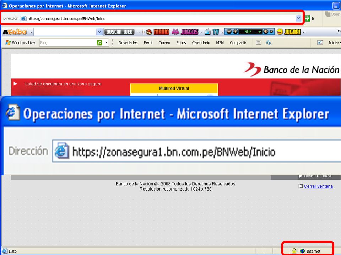Click the page icon in the address bar
This screenshot has height=255, width=341.
coord(23,19)
